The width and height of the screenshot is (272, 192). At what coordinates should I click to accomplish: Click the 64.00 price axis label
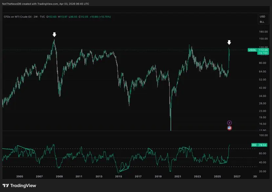(262, 71)
